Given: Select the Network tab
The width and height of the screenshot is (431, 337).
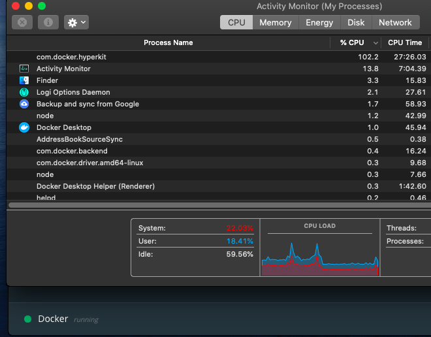Looking at the screenshot, I should (x=396, y=22).
